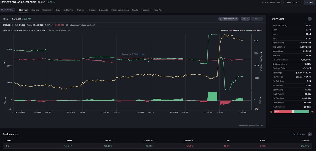
Task: Click the Total Premium value $9.16m
Action: 308,107
